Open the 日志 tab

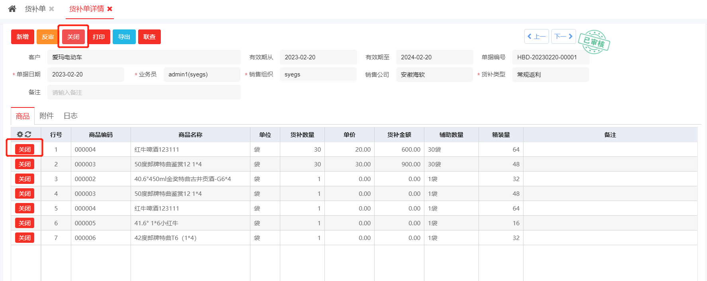tap(70, 116)
